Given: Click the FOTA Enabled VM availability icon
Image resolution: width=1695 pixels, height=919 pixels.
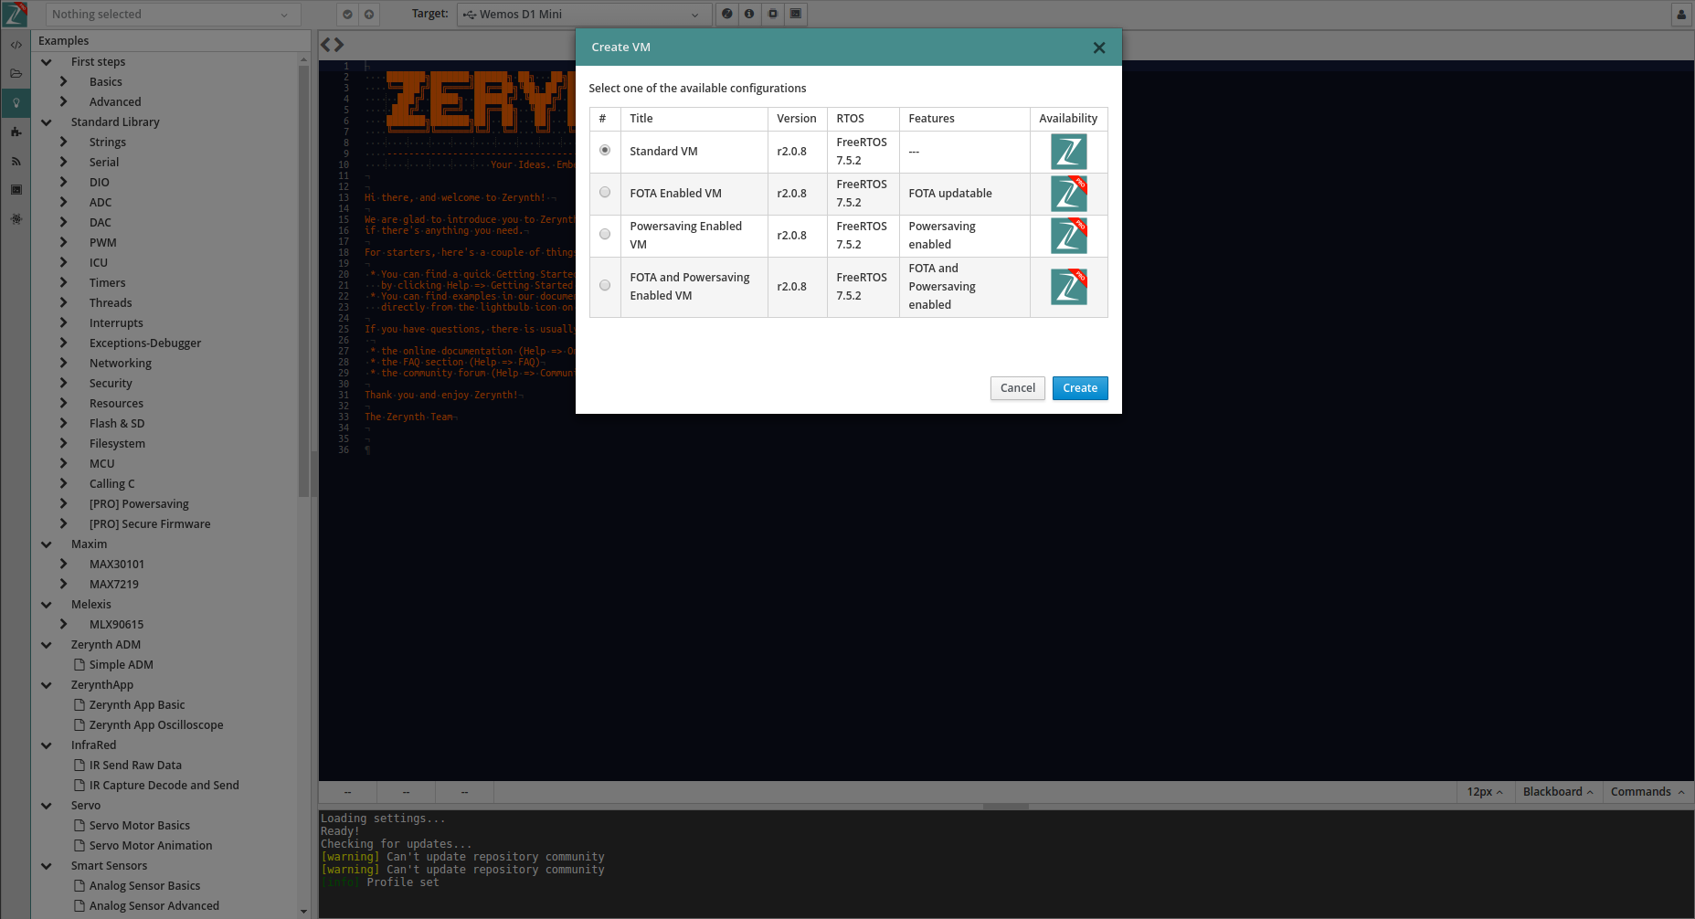Looking at the screenshot, I should point(1068,194).
